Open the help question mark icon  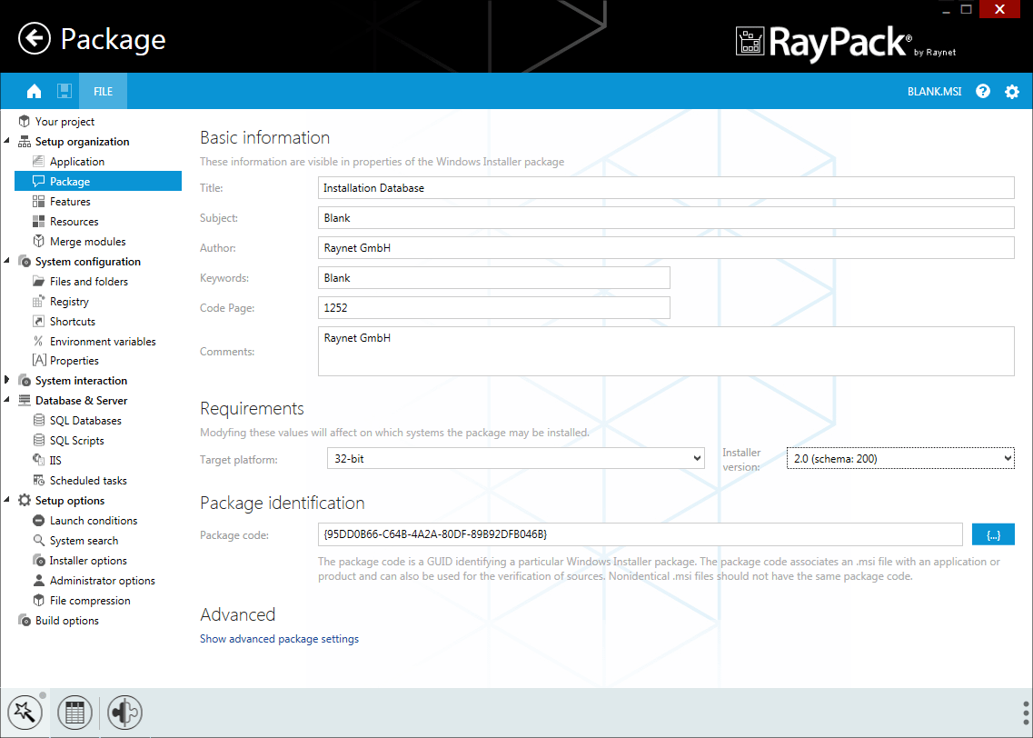click(983, 91)
